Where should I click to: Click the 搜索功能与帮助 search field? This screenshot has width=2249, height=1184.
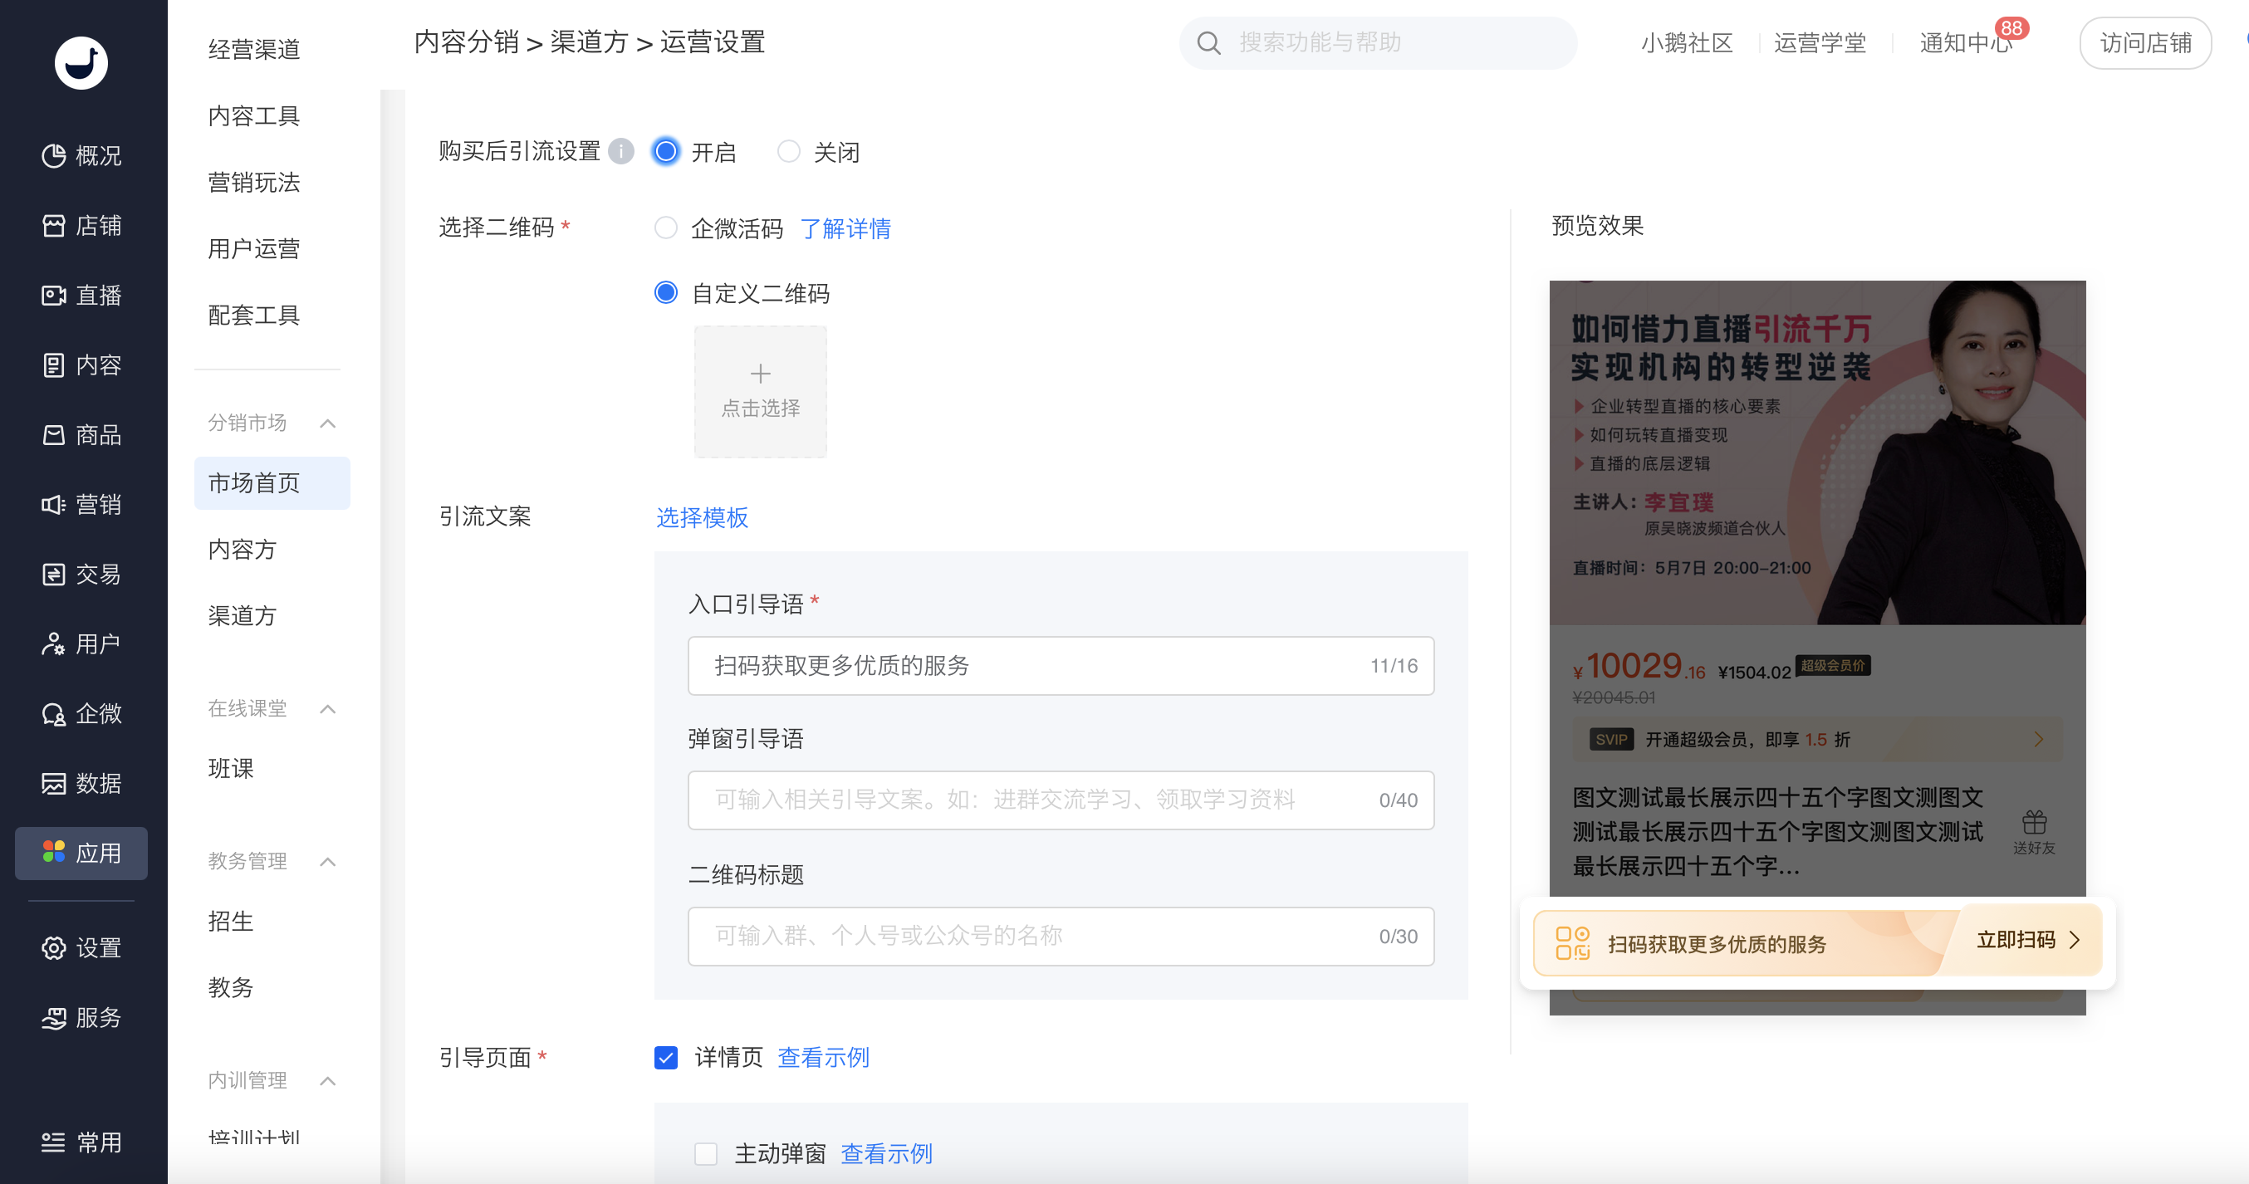tap(1378, 43)
